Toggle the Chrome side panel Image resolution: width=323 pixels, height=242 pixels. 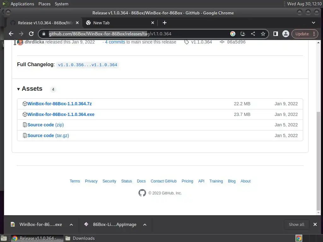[276, 34]
